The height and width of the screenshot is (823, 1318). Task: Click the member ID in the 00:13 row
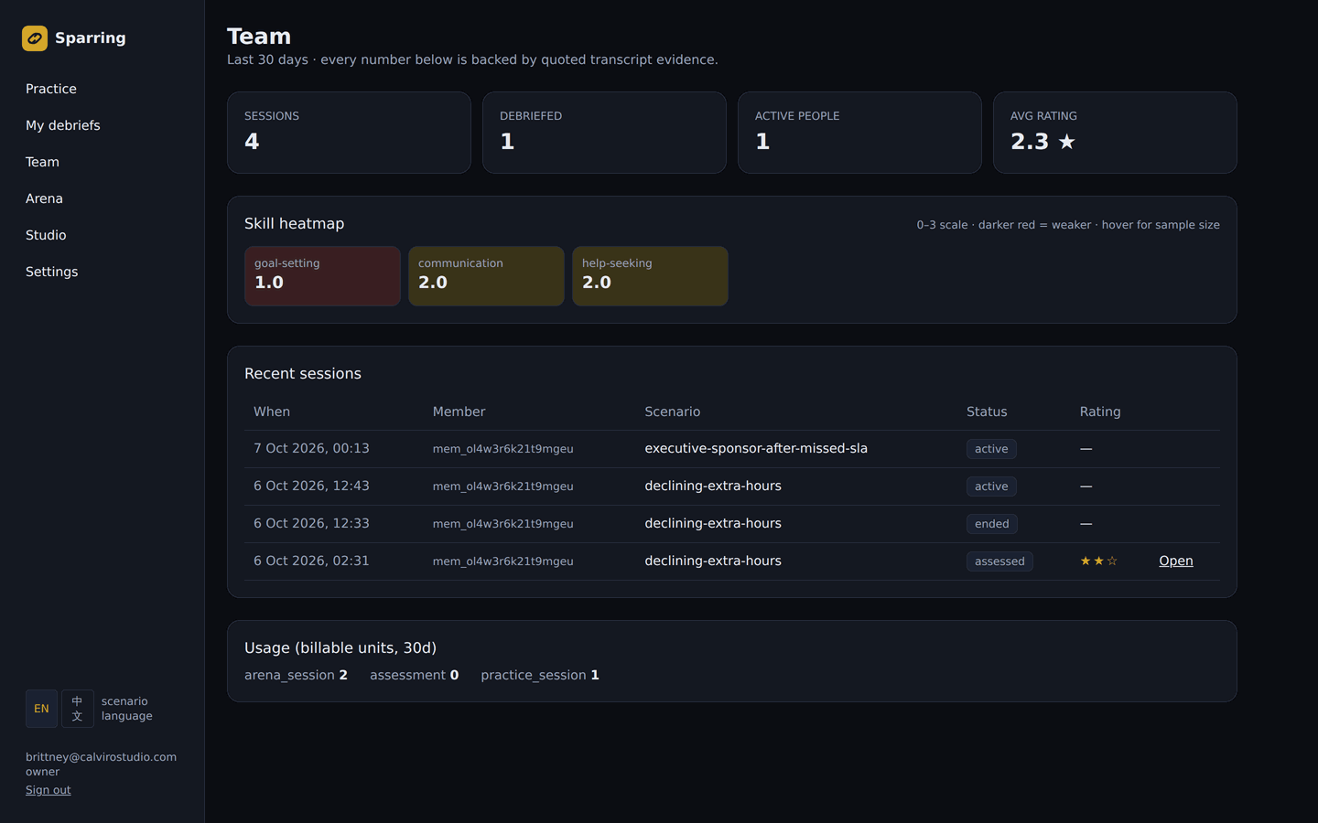(x=502, y=449)
